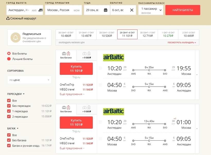The image size is (211, 155).
Task: Open the Посмотреть календарь link
Action: [x=182, y=43]
